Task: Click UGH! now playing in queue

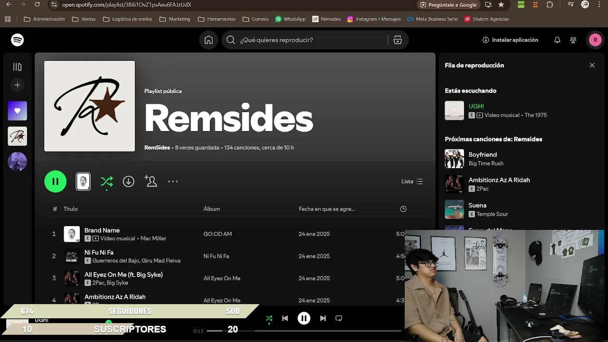Action: 476,106
